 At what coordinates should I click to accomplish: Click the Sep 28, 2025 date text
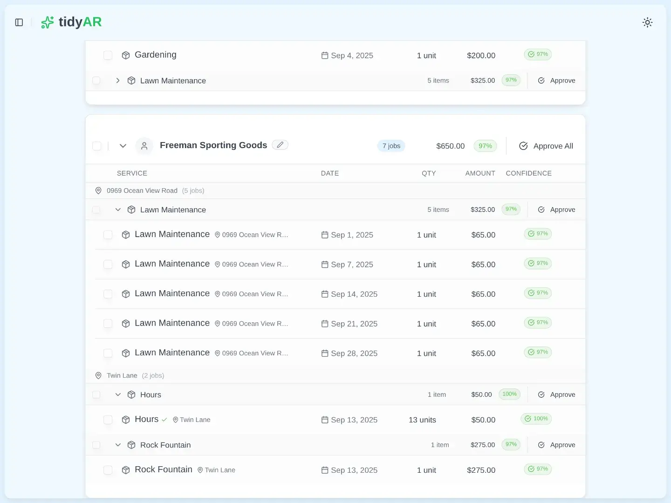[354, 353]
